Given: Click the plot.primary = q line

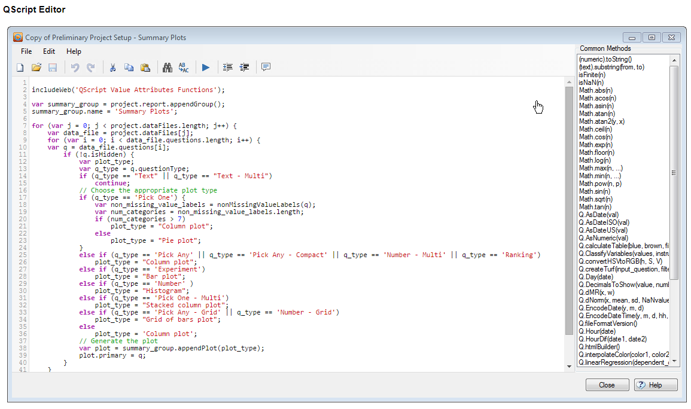Looking at the screenshot, I should click(x=112, y=355).
